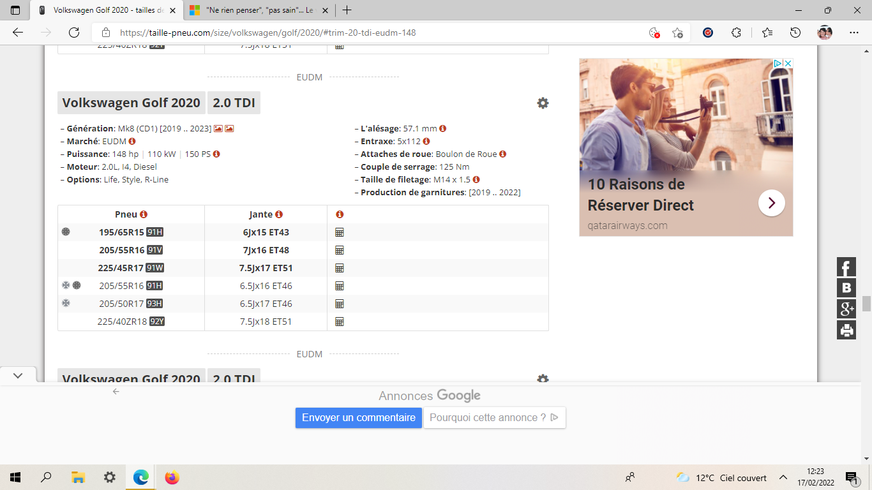Go back to the previous page
The height and width of the screenshot is (490, 872).
(18, 33)
